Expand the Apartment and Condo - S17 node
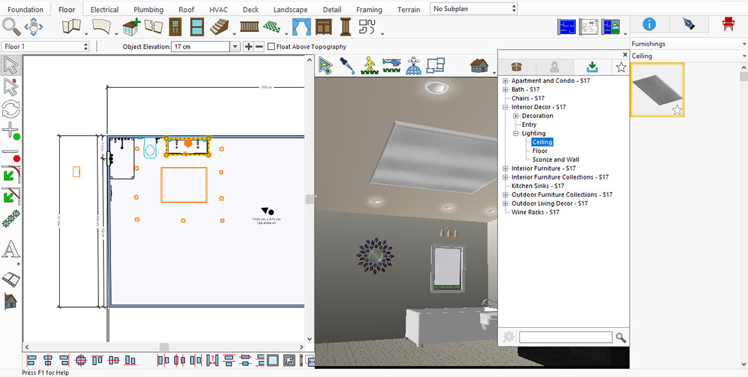748x377 pixels. pyautogui.click(x=506, y=81)
